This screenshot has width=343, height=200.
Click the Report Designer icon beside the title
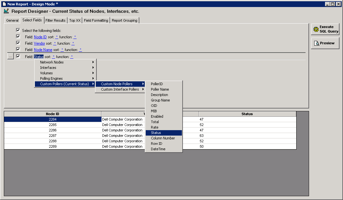[6, 11]
